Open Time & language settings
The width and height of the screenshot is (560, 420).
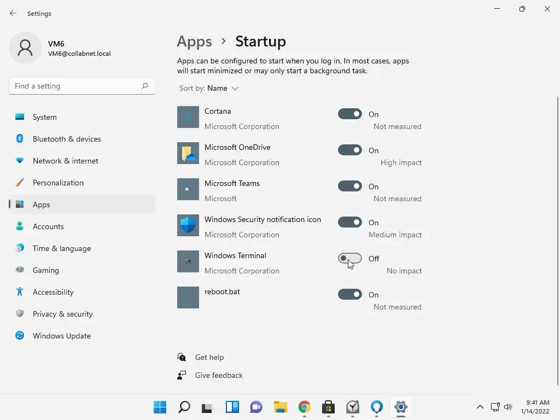(82, 248)
